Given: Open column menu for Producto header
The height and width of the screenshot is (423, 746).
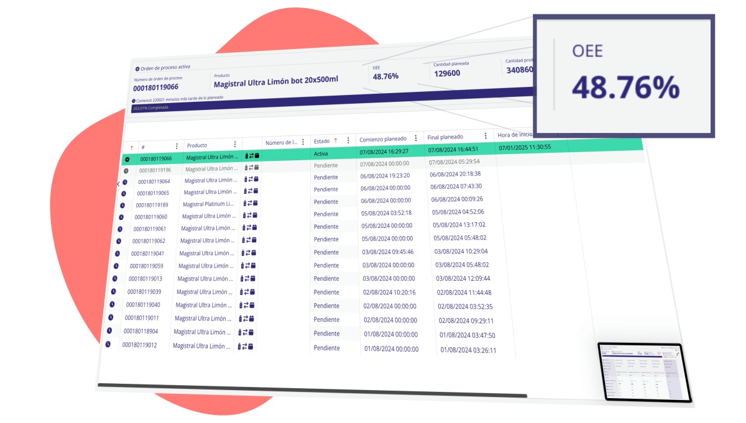Looking at the screenshot, I should (234, 144).
